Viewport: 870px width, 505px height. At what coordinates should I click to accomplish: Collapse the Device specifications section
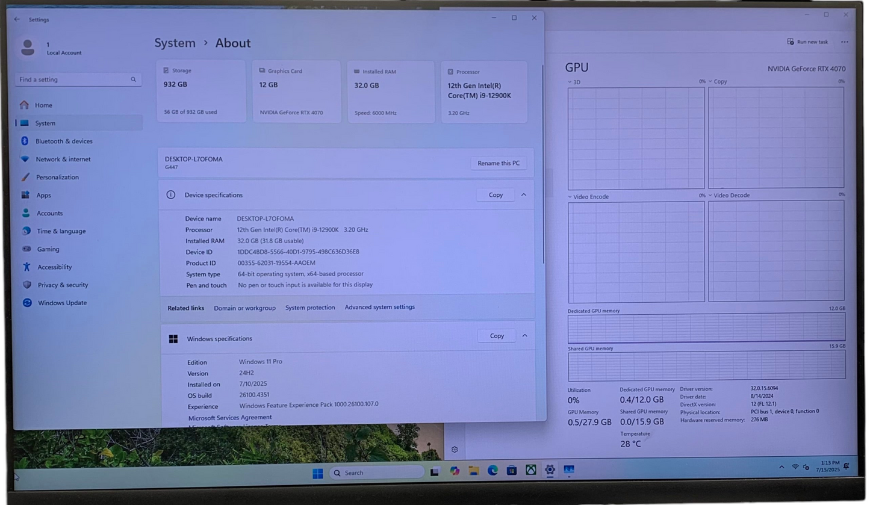click(524, 195)
